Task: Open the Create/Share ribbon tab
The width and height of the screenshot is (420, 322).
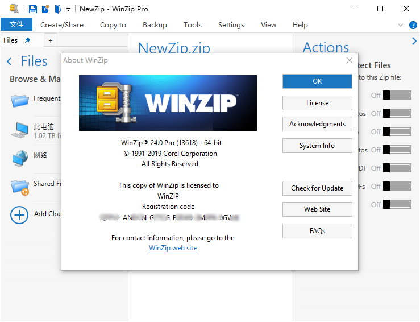Action: pos(62,25)
